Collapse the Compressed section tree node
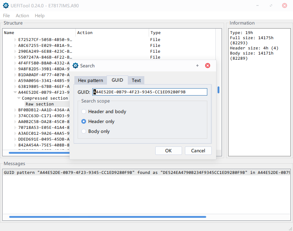Screen dimensions: 293x231 tap(19, 98)
